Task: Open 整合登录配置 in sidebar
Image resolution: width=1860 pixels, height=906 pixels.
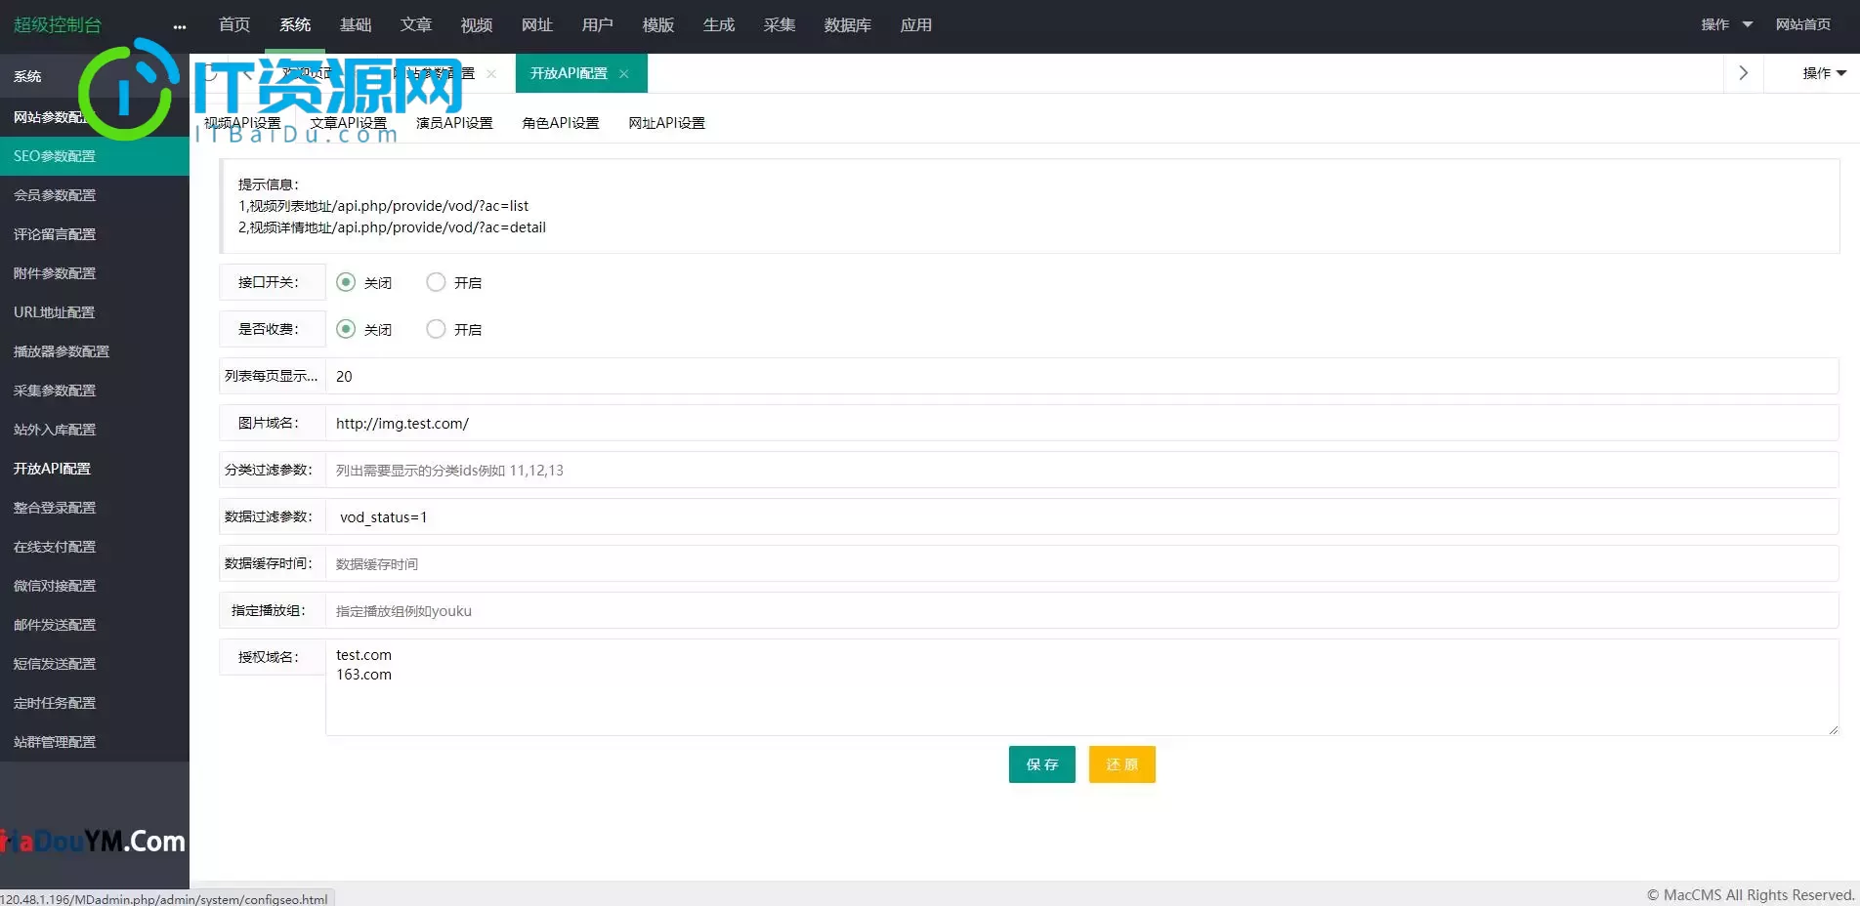Action: 95,508
